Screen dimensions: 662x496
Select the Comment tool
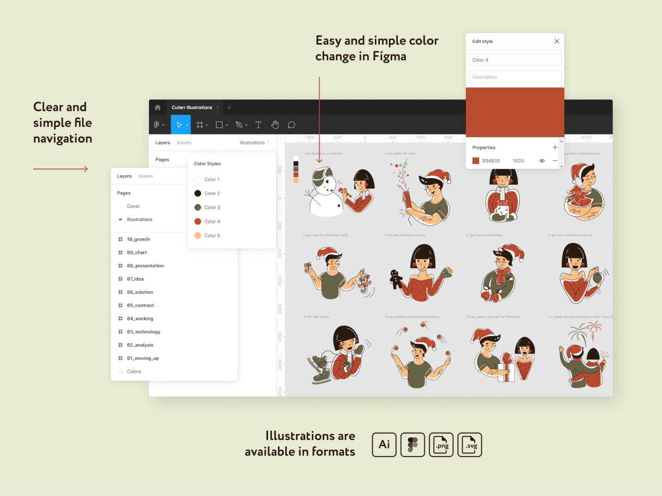pos(291,125)
